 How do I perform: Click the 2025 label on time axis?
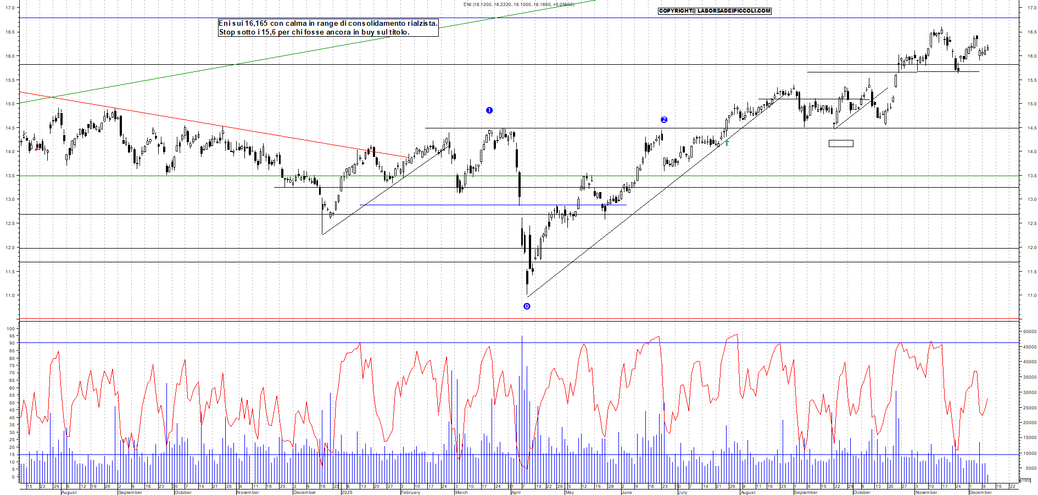tap(347, 492)
